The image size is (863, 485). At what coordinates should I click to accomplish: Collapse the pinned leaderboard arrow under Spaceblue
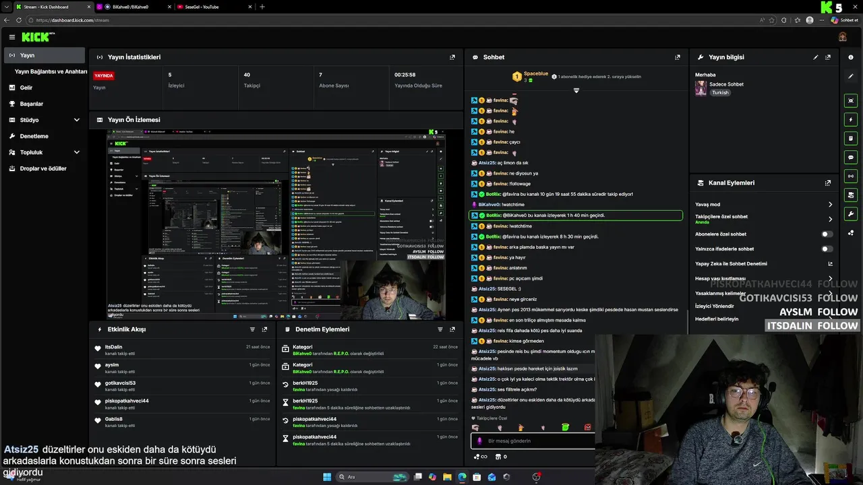coord(576,90)
